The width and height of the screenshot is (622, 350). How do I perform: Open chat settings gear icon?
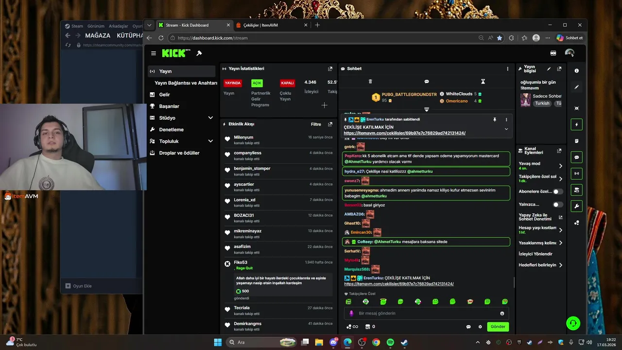(x=480, y=327)
